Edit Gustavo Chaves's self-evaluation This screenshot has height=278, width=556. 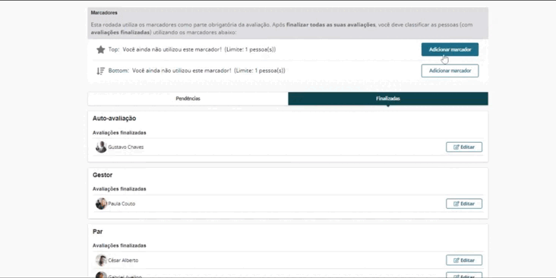tap(464, 147)
